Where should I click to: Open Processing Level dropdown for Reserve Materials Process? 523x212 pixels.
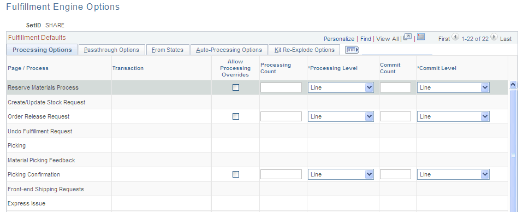pyautogui.click(x=341, y=87)
